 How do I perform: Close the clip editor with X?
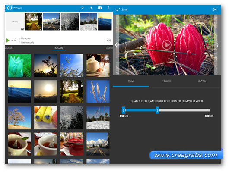tap(215, 9)
